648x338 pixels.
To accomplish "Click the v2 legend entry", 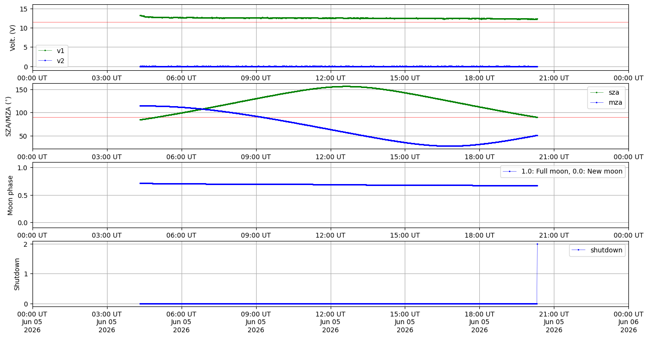I will [52, 60].
